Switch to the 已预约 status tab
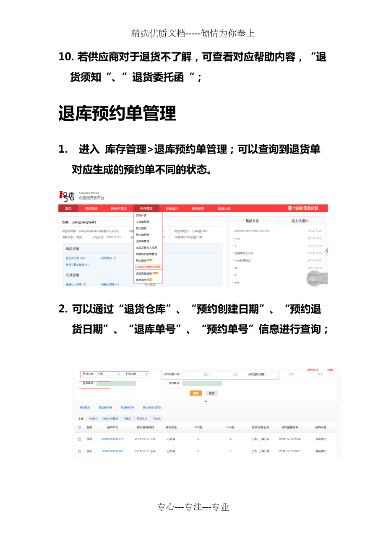This screenshot has width=386, height=546. click(93, 419)
